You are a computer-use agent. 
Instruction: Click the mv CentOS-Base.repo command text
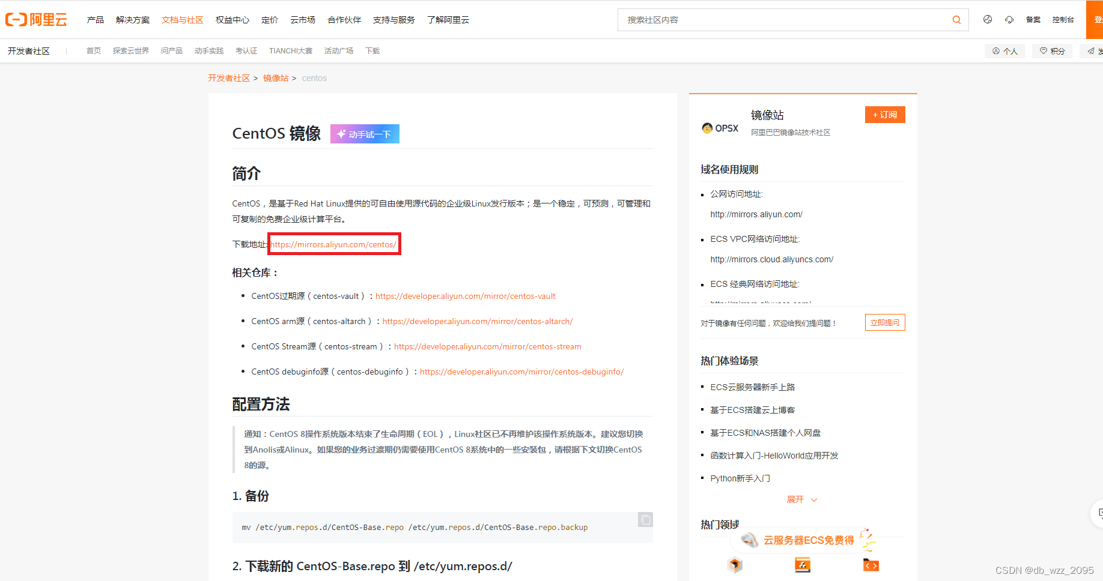pos(415,528)
